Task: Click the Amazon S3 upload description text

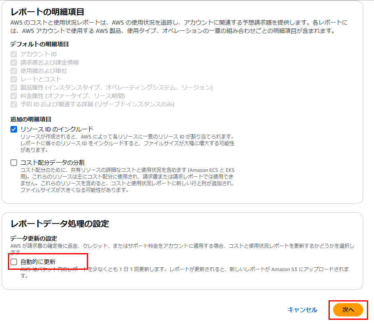Action: coord(184,272)
